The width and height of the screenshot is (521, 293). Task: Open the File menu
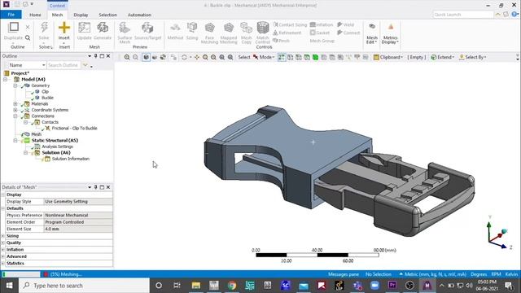(x=11, y=15)
